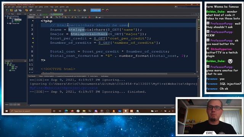Click the warning marker beside $cost_per_credit line
244x137 pixels.
tap(33, 38)
